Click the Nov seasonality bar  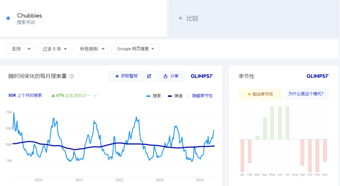pos(317,156)
